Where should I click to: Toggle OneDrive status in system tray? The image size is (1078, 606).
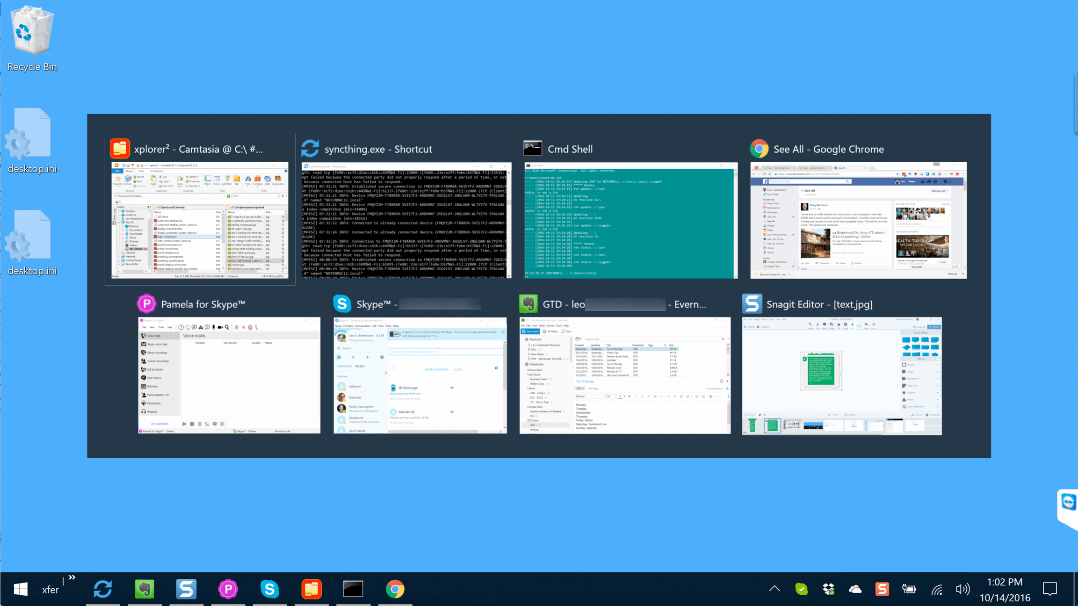tap(856, 589)
